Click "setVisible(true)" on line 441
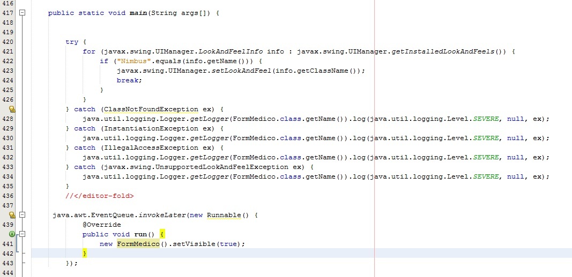This screenshot has height=277, width=572. [206, 244]
